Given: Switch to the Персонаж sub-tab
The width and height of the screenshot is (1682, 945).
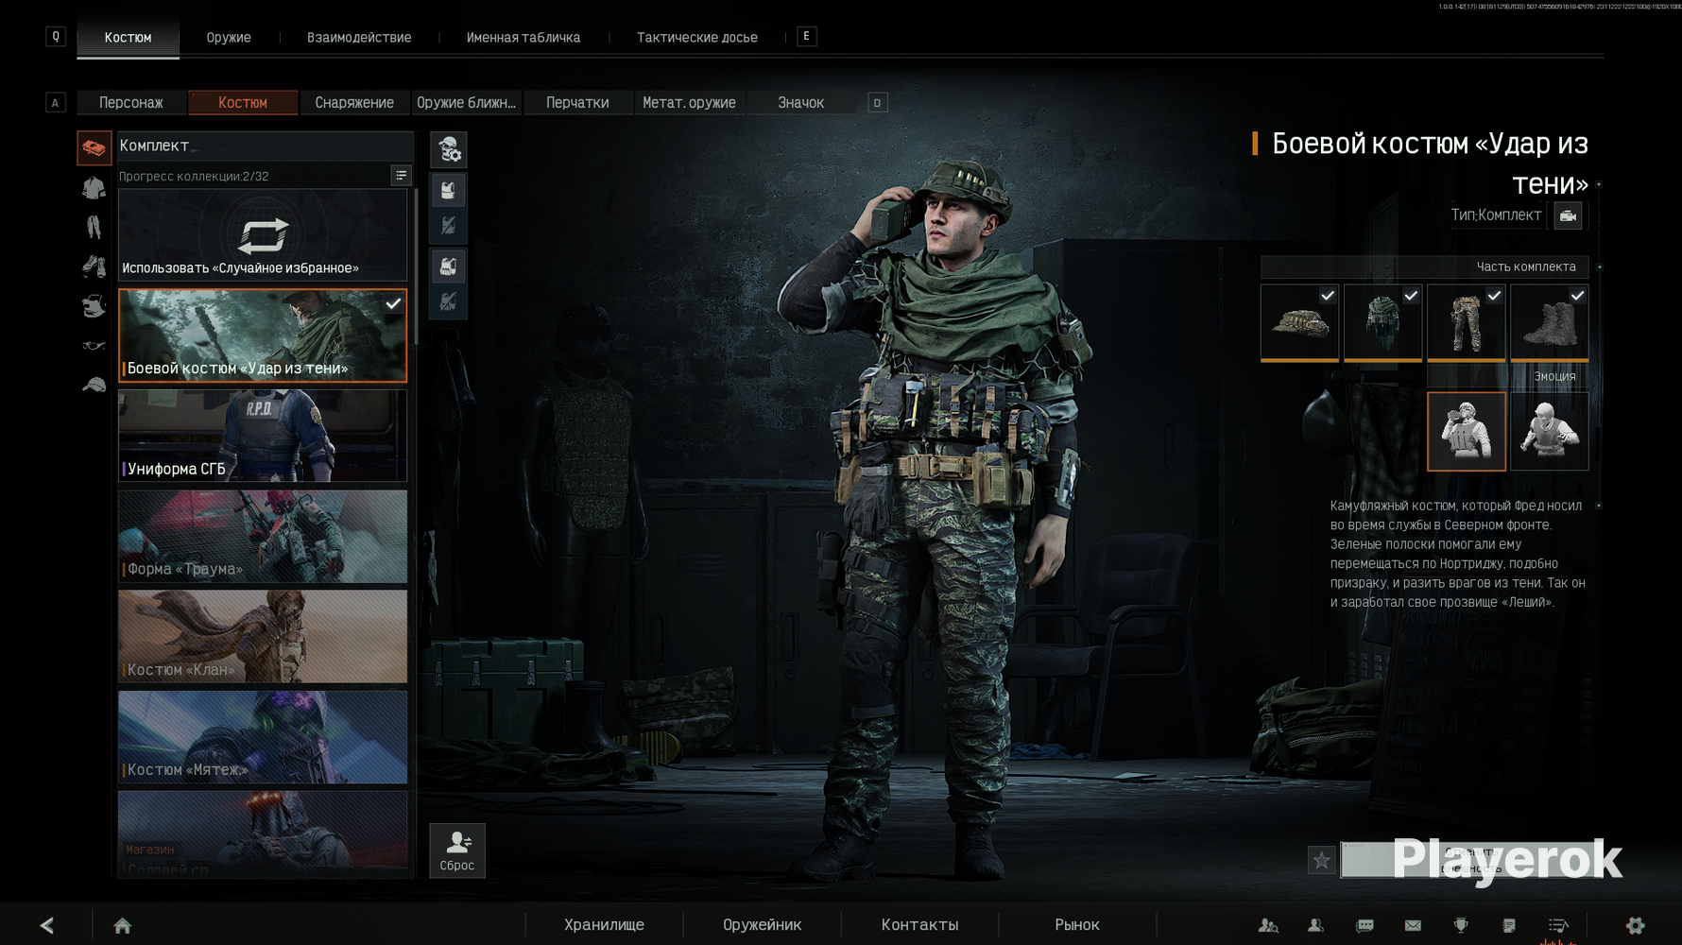Looking at the screenshot, I should tap(131, 103).
